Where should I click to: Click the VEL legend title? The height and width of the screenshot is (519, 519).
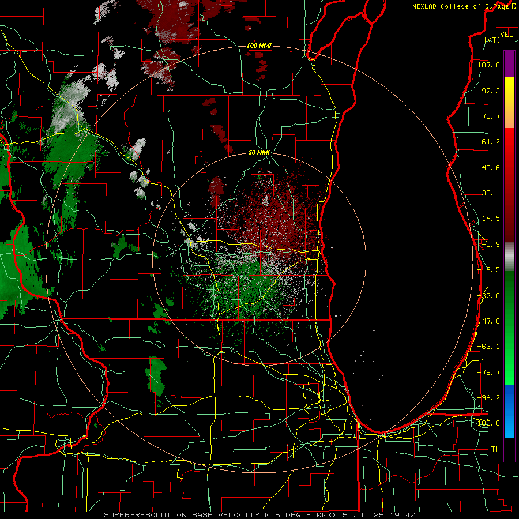pos(506,34)
